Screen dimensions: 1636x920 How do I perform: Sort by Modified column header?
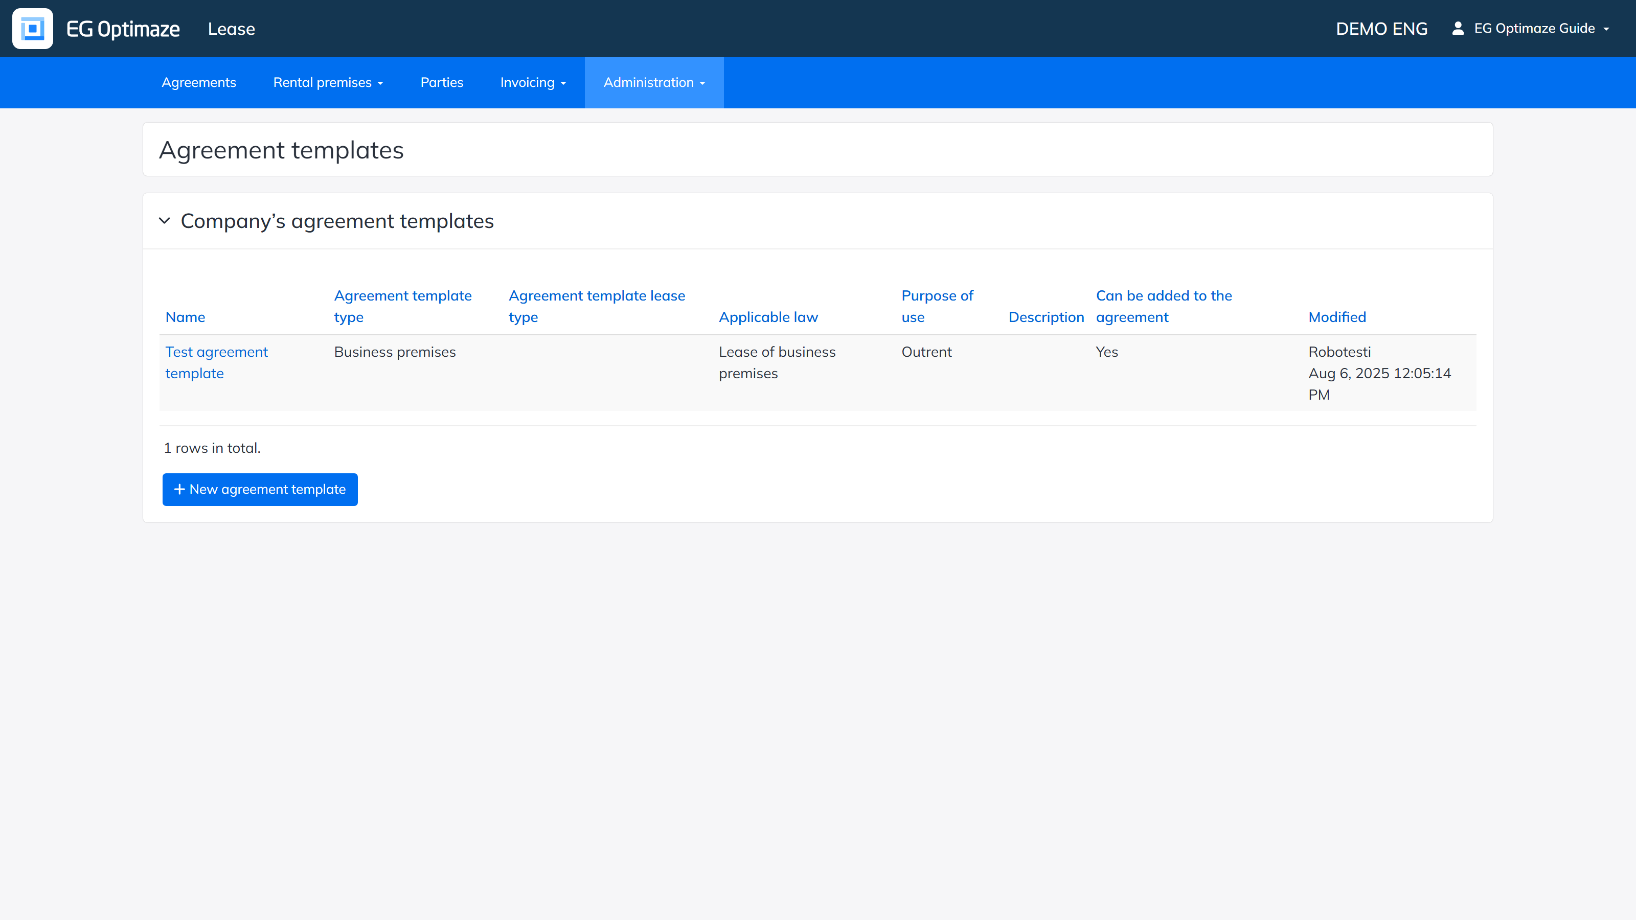pos(1337,317)
